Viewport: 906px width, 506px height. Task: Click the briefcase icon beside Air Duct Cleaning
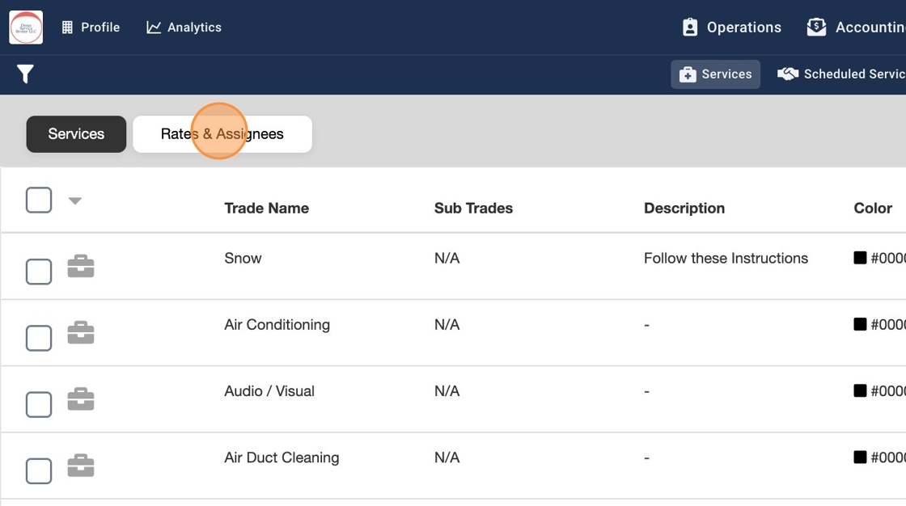pyautogui.click(x=81, y=465)
